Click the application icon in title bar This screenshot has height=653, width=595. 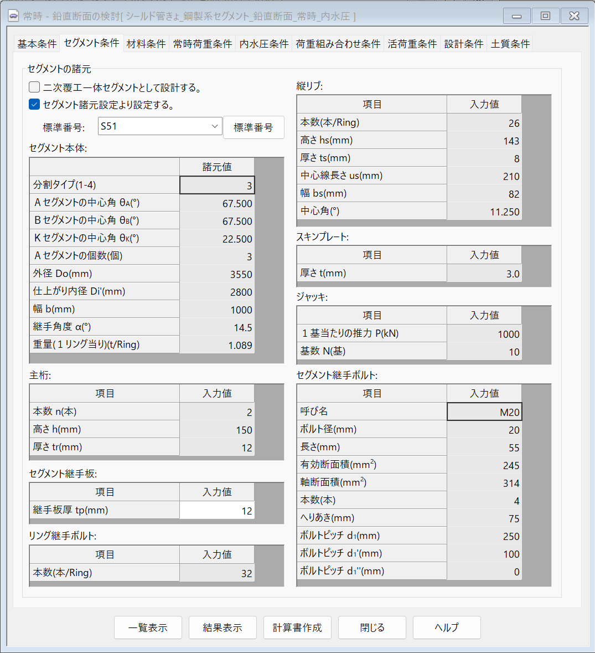coord(13,16)
